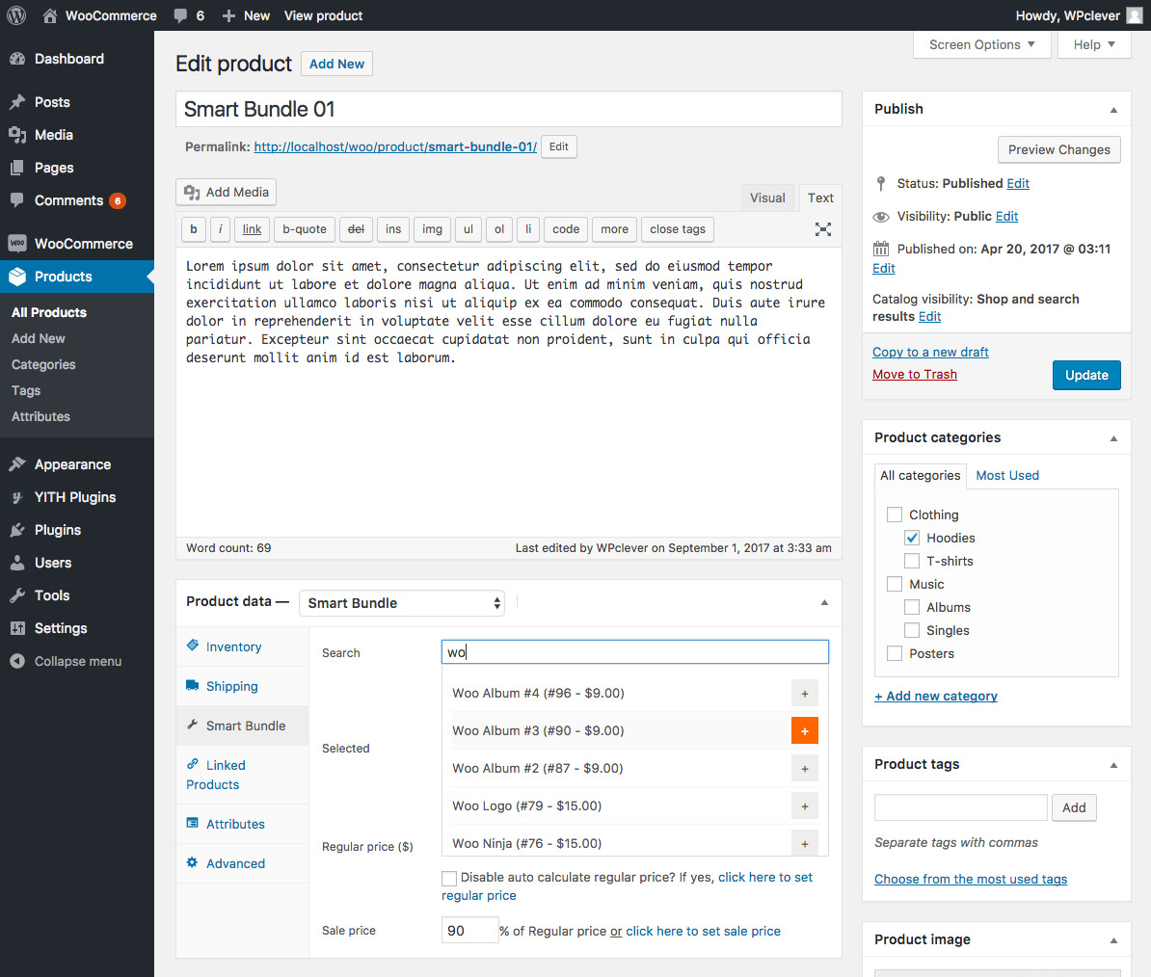
Task: Check the Clothing category checkbox
Action: pyautogui.click(x=895, y=515)
